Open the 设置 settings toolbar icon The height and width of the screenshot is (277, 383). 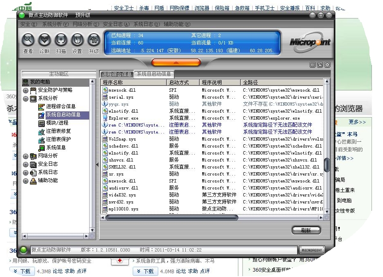(x=77, y=40)
